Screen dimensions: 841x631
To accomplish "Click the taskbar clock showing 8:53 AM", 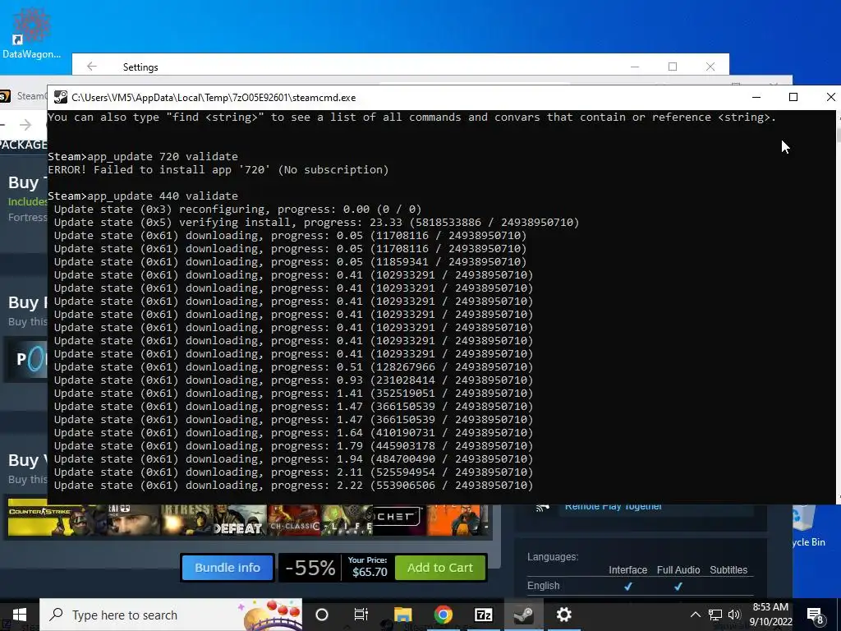I will (770, 615).
